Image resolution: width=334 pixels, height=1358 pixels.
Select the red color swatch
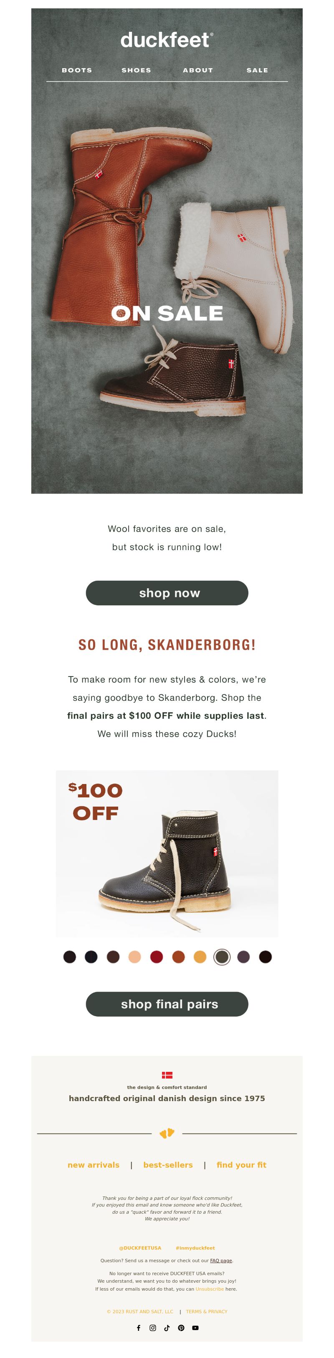[156, 957]
